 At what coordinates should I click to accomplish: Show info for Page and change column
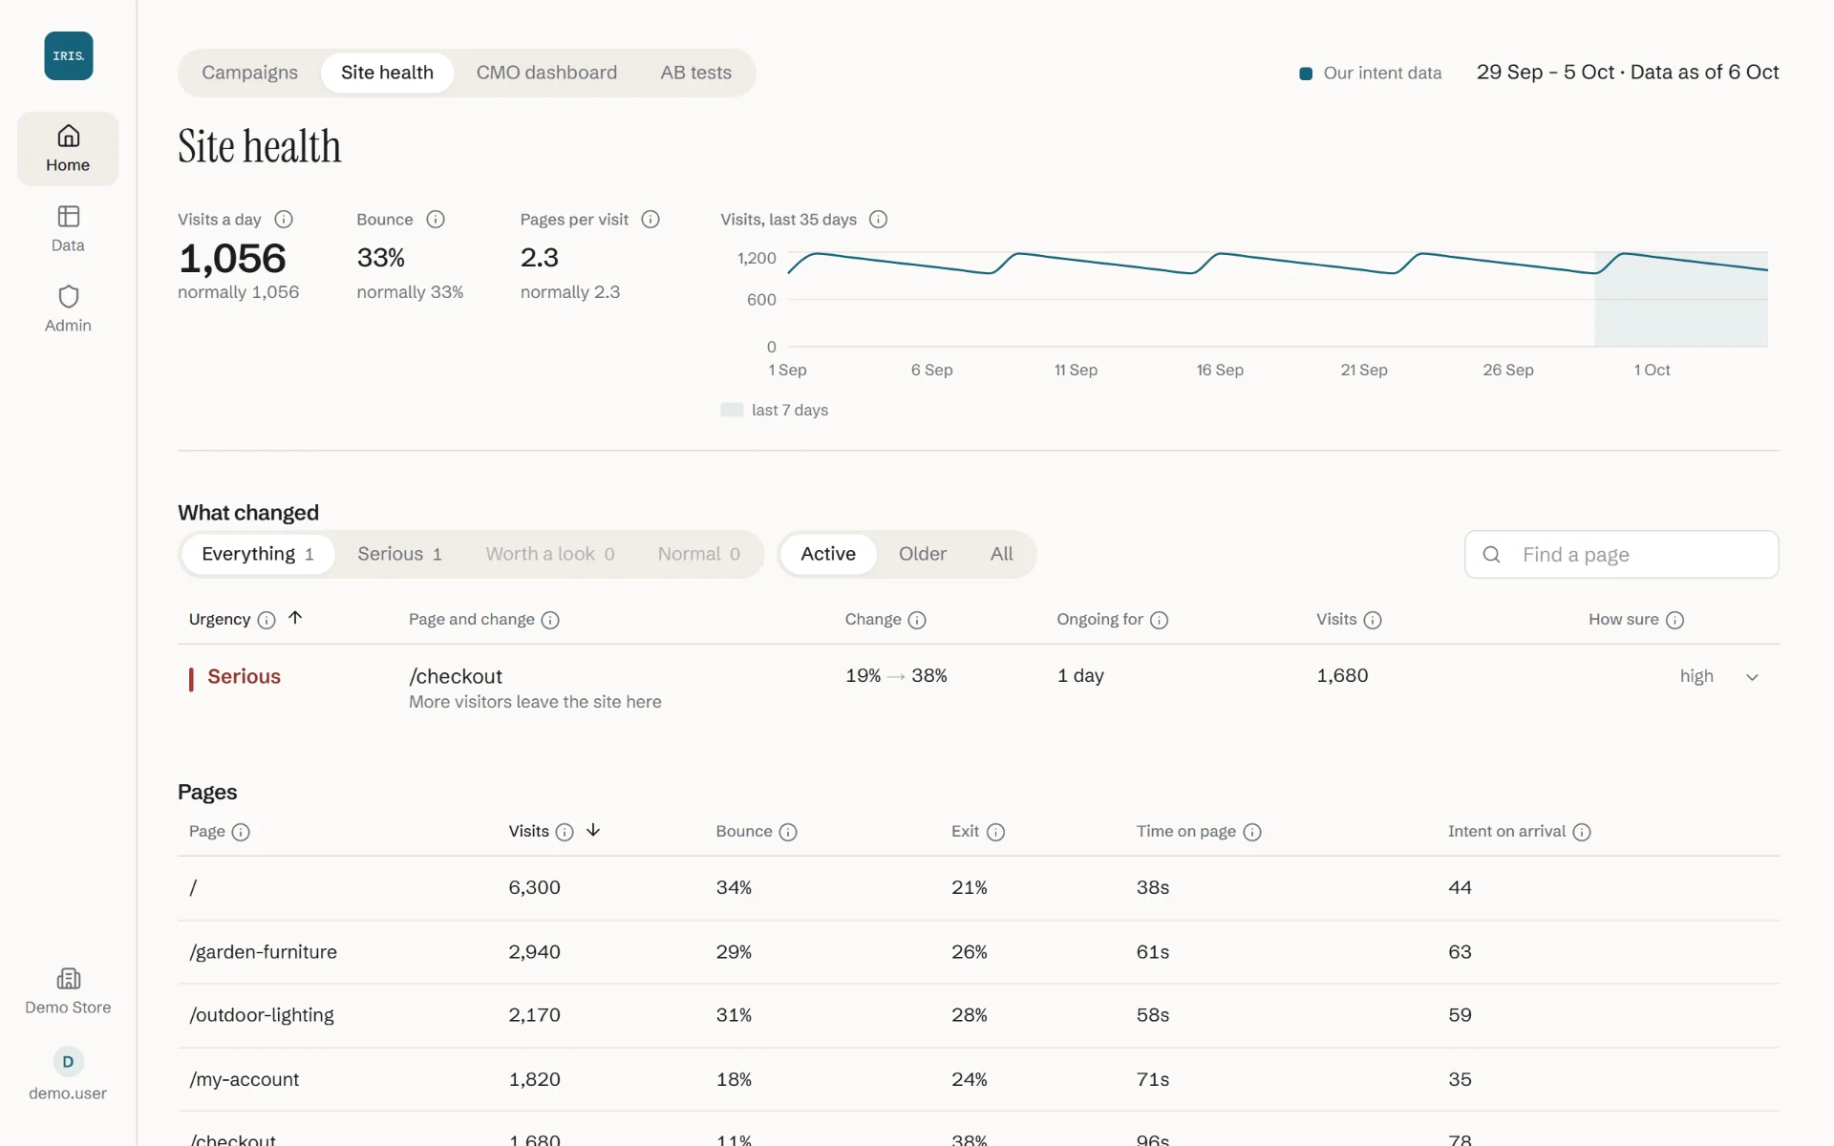[550, 620]
